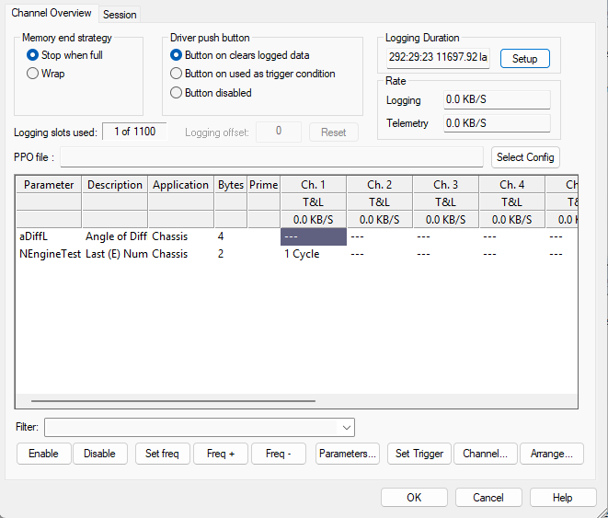Click the Logging rate field
This screenshot has width=608, height=518.
tap(497, 99)
